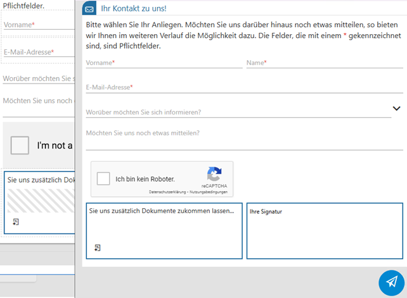Click inside the 'Ihre Signatur' box
This screenshot has height=298, width=407.
(x=325, y=231)
